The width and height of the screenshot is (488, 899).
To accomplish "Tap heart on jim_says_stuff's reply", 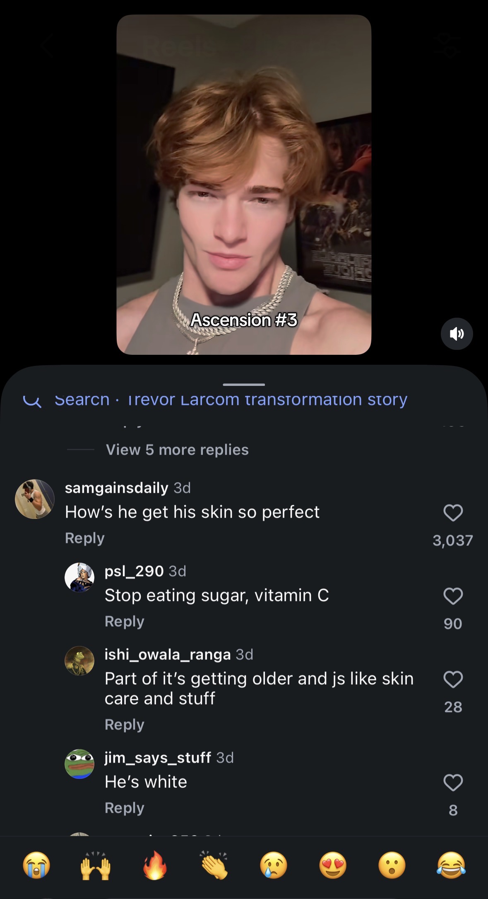I will pyautogui.click(x=453, y=783).
